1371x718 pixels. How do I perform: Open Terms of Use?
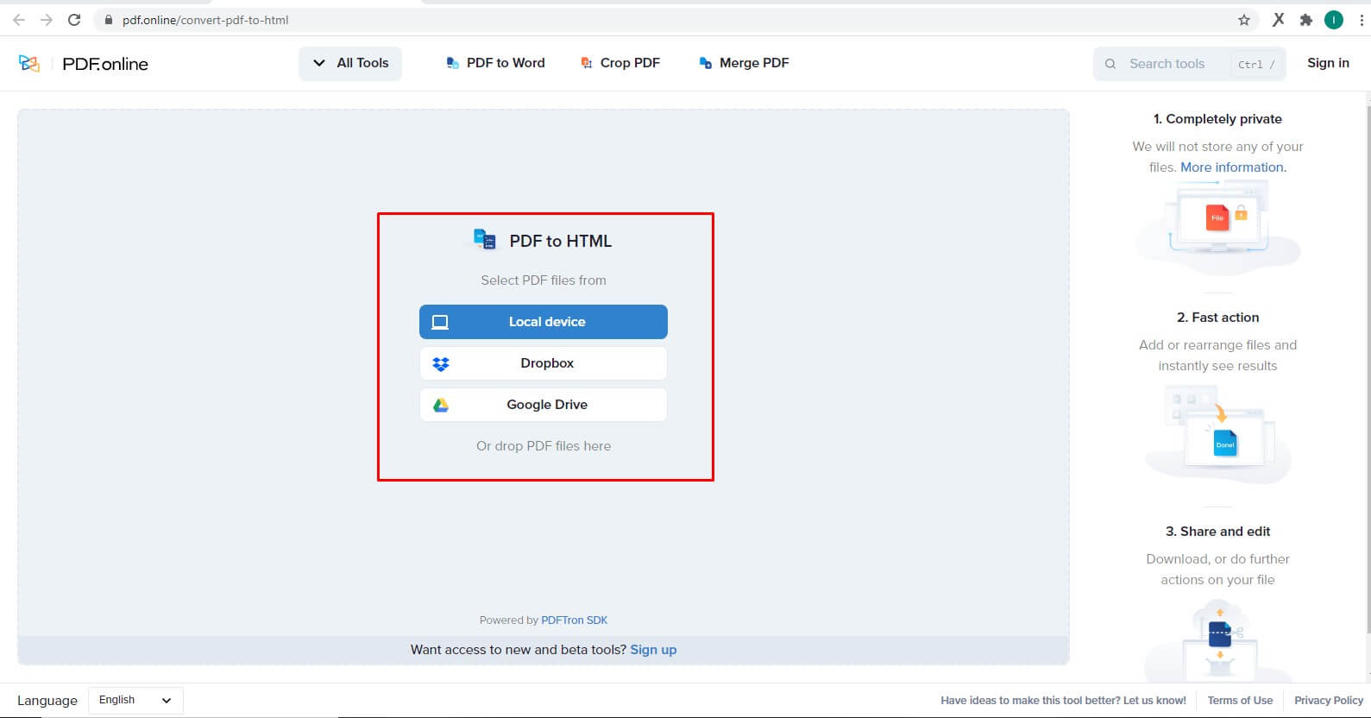[x=1240, y=701]
